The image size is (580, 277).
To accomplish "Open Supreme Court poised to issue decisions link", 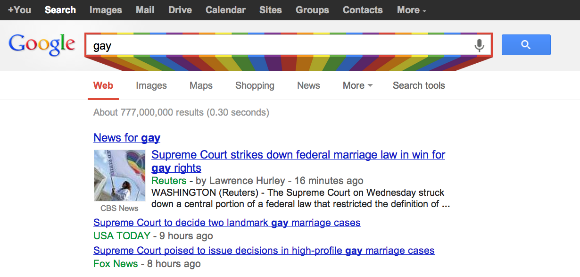I will (x=264, y=251).
